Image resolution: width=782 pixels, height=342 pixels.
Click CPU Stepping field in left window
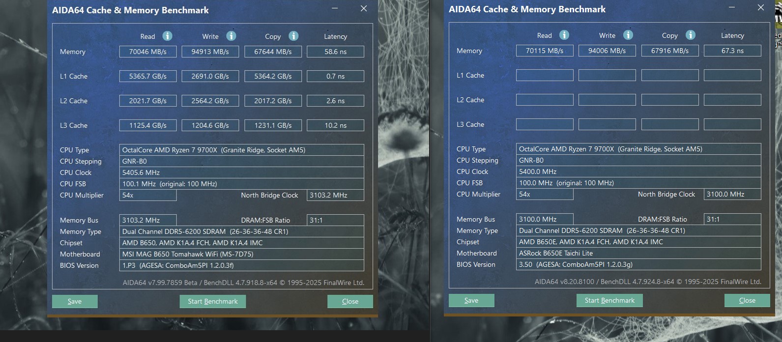(241, 161)
